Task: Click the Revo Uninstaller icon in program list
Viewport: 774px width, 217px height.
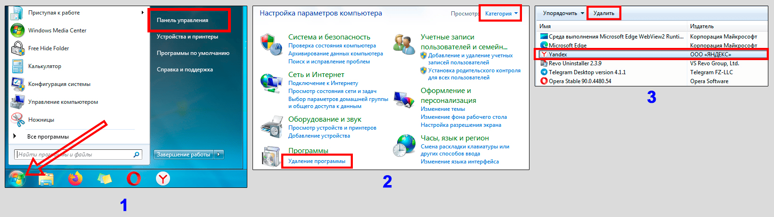Action: click(x=544, y=63)
